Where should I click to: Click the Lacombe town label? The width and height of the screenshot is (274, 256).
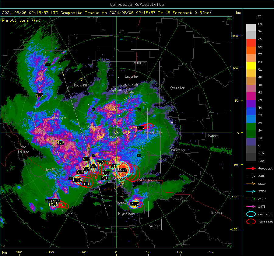(x=131, y=76)
